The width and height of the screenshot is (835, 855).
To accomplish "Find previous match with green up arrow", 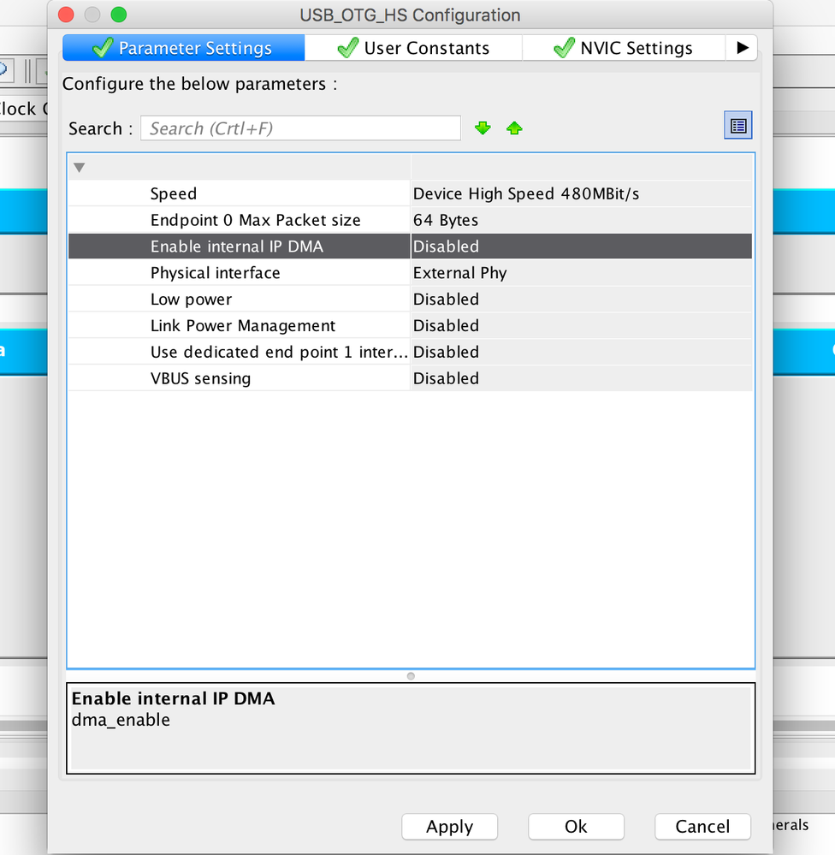I will pos(514,128).
